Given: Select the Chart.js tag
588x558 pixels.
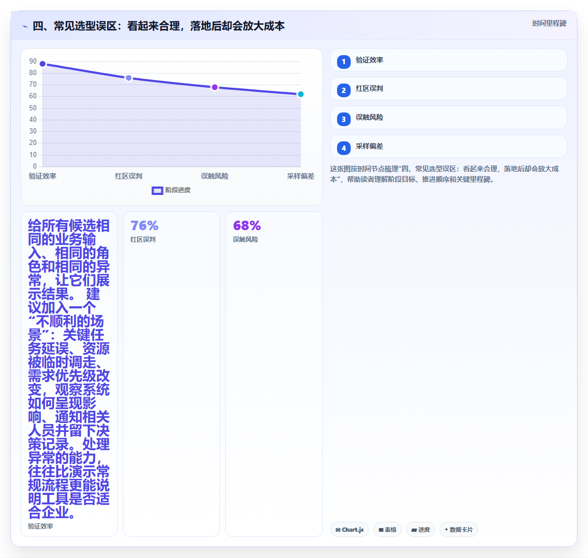Looking at the screenshot, I should 350,530.
